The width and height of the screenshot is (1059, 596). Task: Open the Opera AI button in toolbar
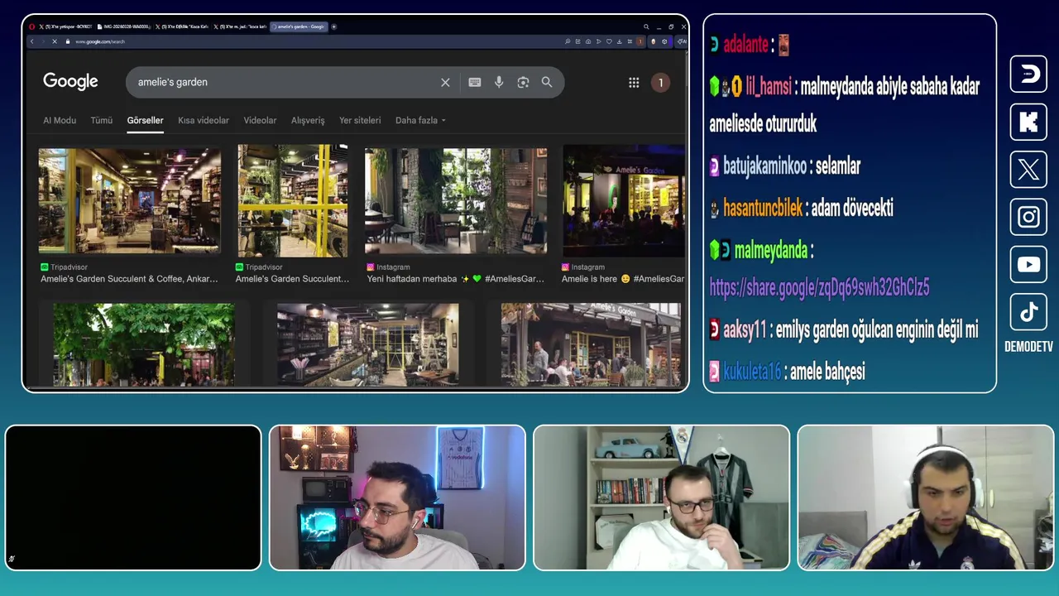[x=682, y=41]
